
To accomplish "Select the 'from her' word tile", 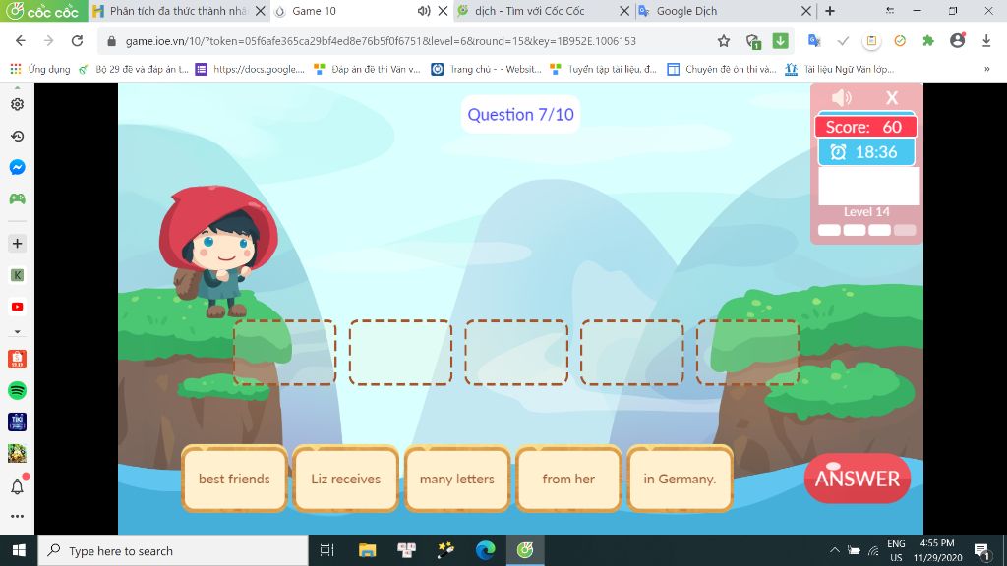I will click(x=568, y=479).
